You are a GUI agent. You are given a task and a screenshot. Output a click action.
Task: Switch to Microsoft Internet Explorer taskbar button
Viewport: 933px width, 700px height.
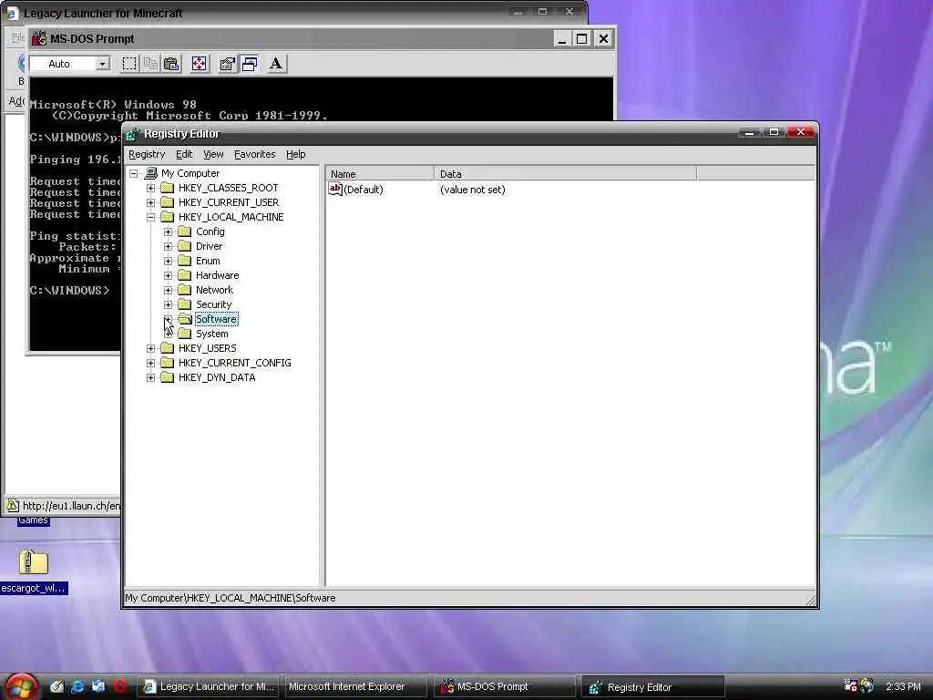coord(356,687)
